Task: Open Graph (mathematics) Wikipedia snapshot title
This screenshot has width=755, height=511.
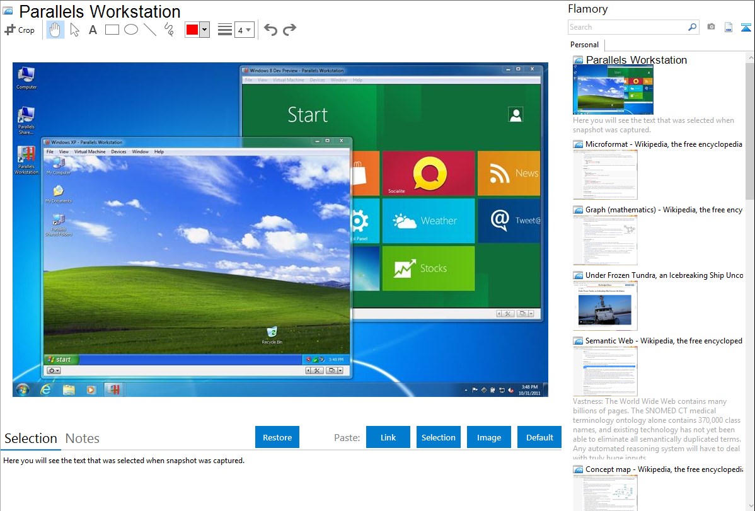Action: click(664, 210)
